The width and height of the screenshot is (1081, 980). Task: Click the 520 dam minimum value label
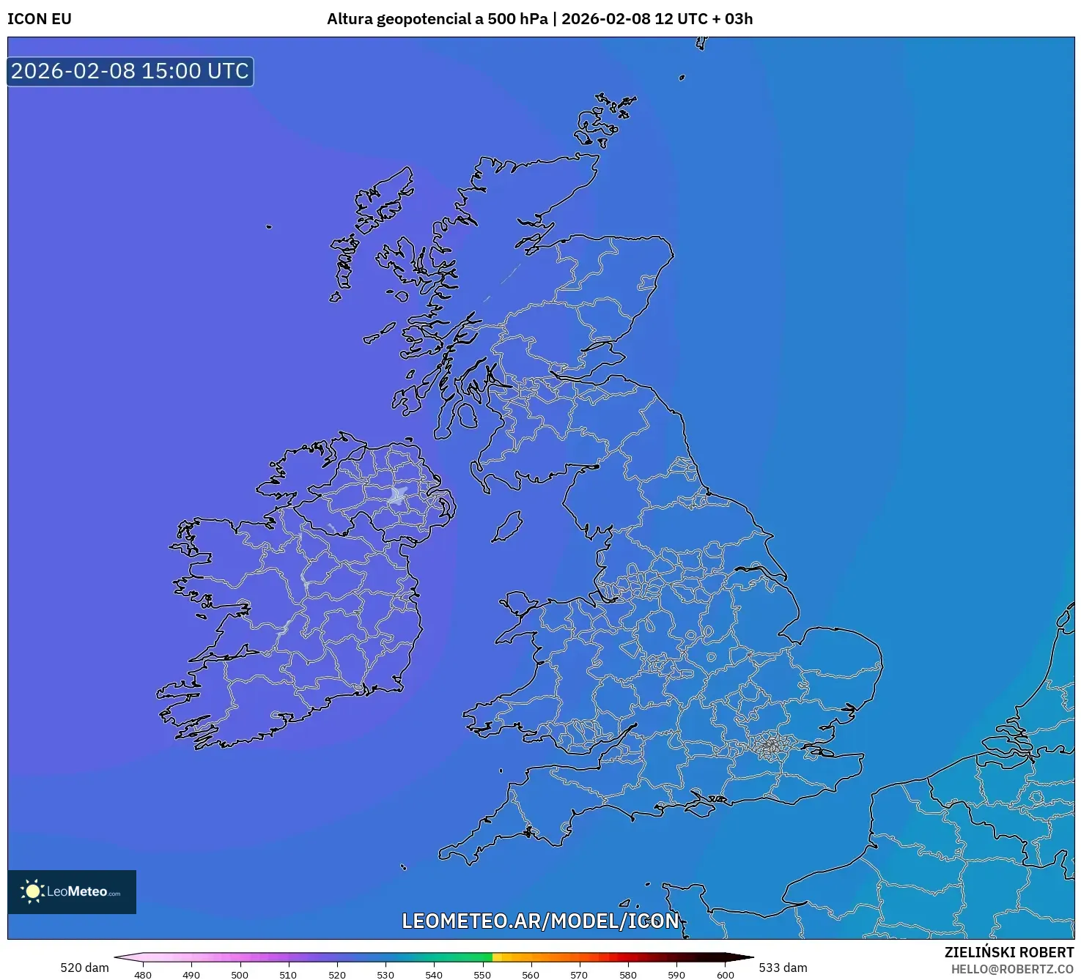coord(84,968)
